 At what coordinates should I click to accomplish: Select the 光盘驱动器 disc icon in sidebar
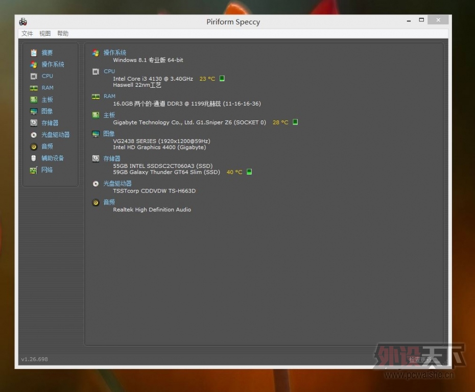click(x=34, y=135)
